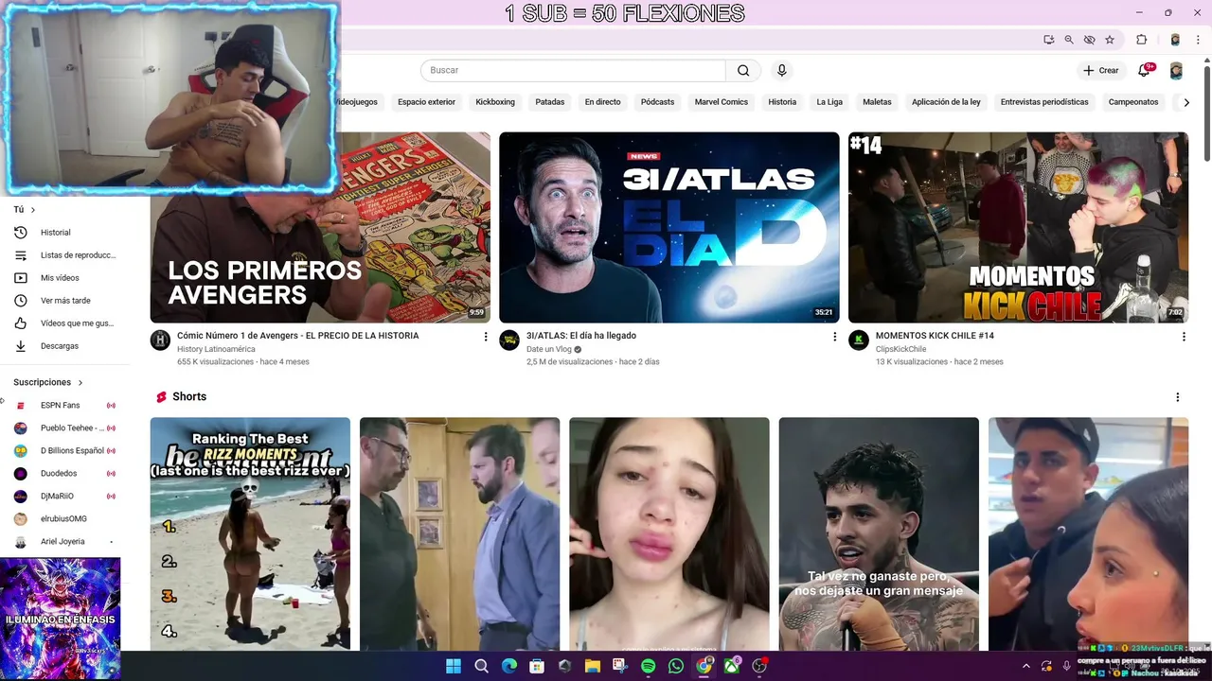
Task: Select the En directo chip
Action: (602, 102)
